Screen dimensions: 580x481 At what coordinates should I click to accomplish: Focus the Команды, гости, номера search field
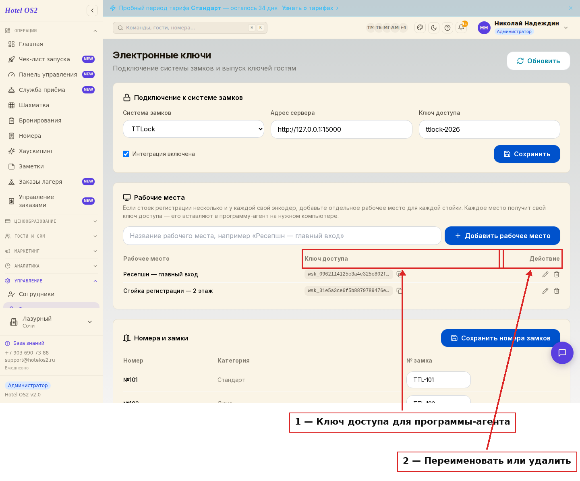(x=190, y=28)
